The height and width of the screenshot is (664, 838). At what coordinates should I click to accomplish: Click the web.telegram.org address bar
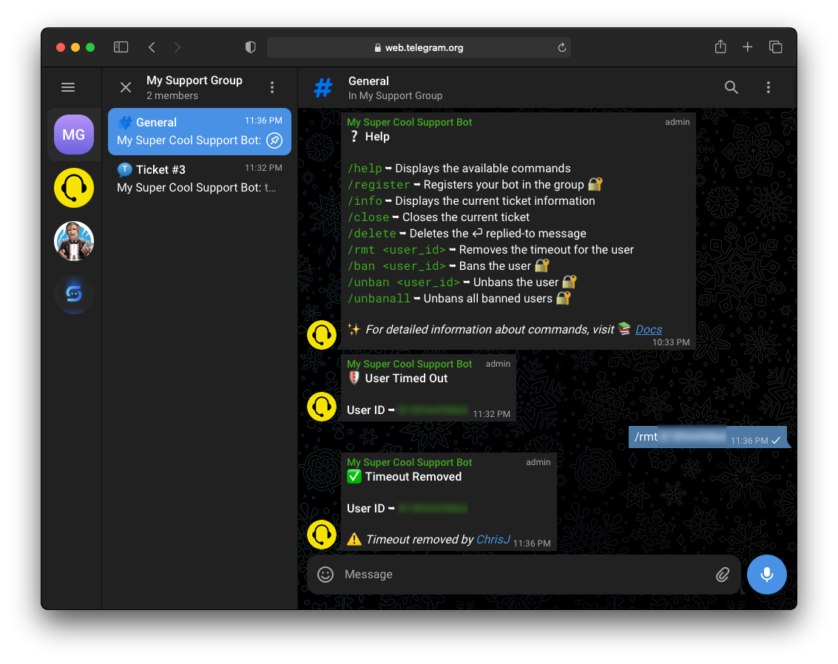click(x=419, y=47)
